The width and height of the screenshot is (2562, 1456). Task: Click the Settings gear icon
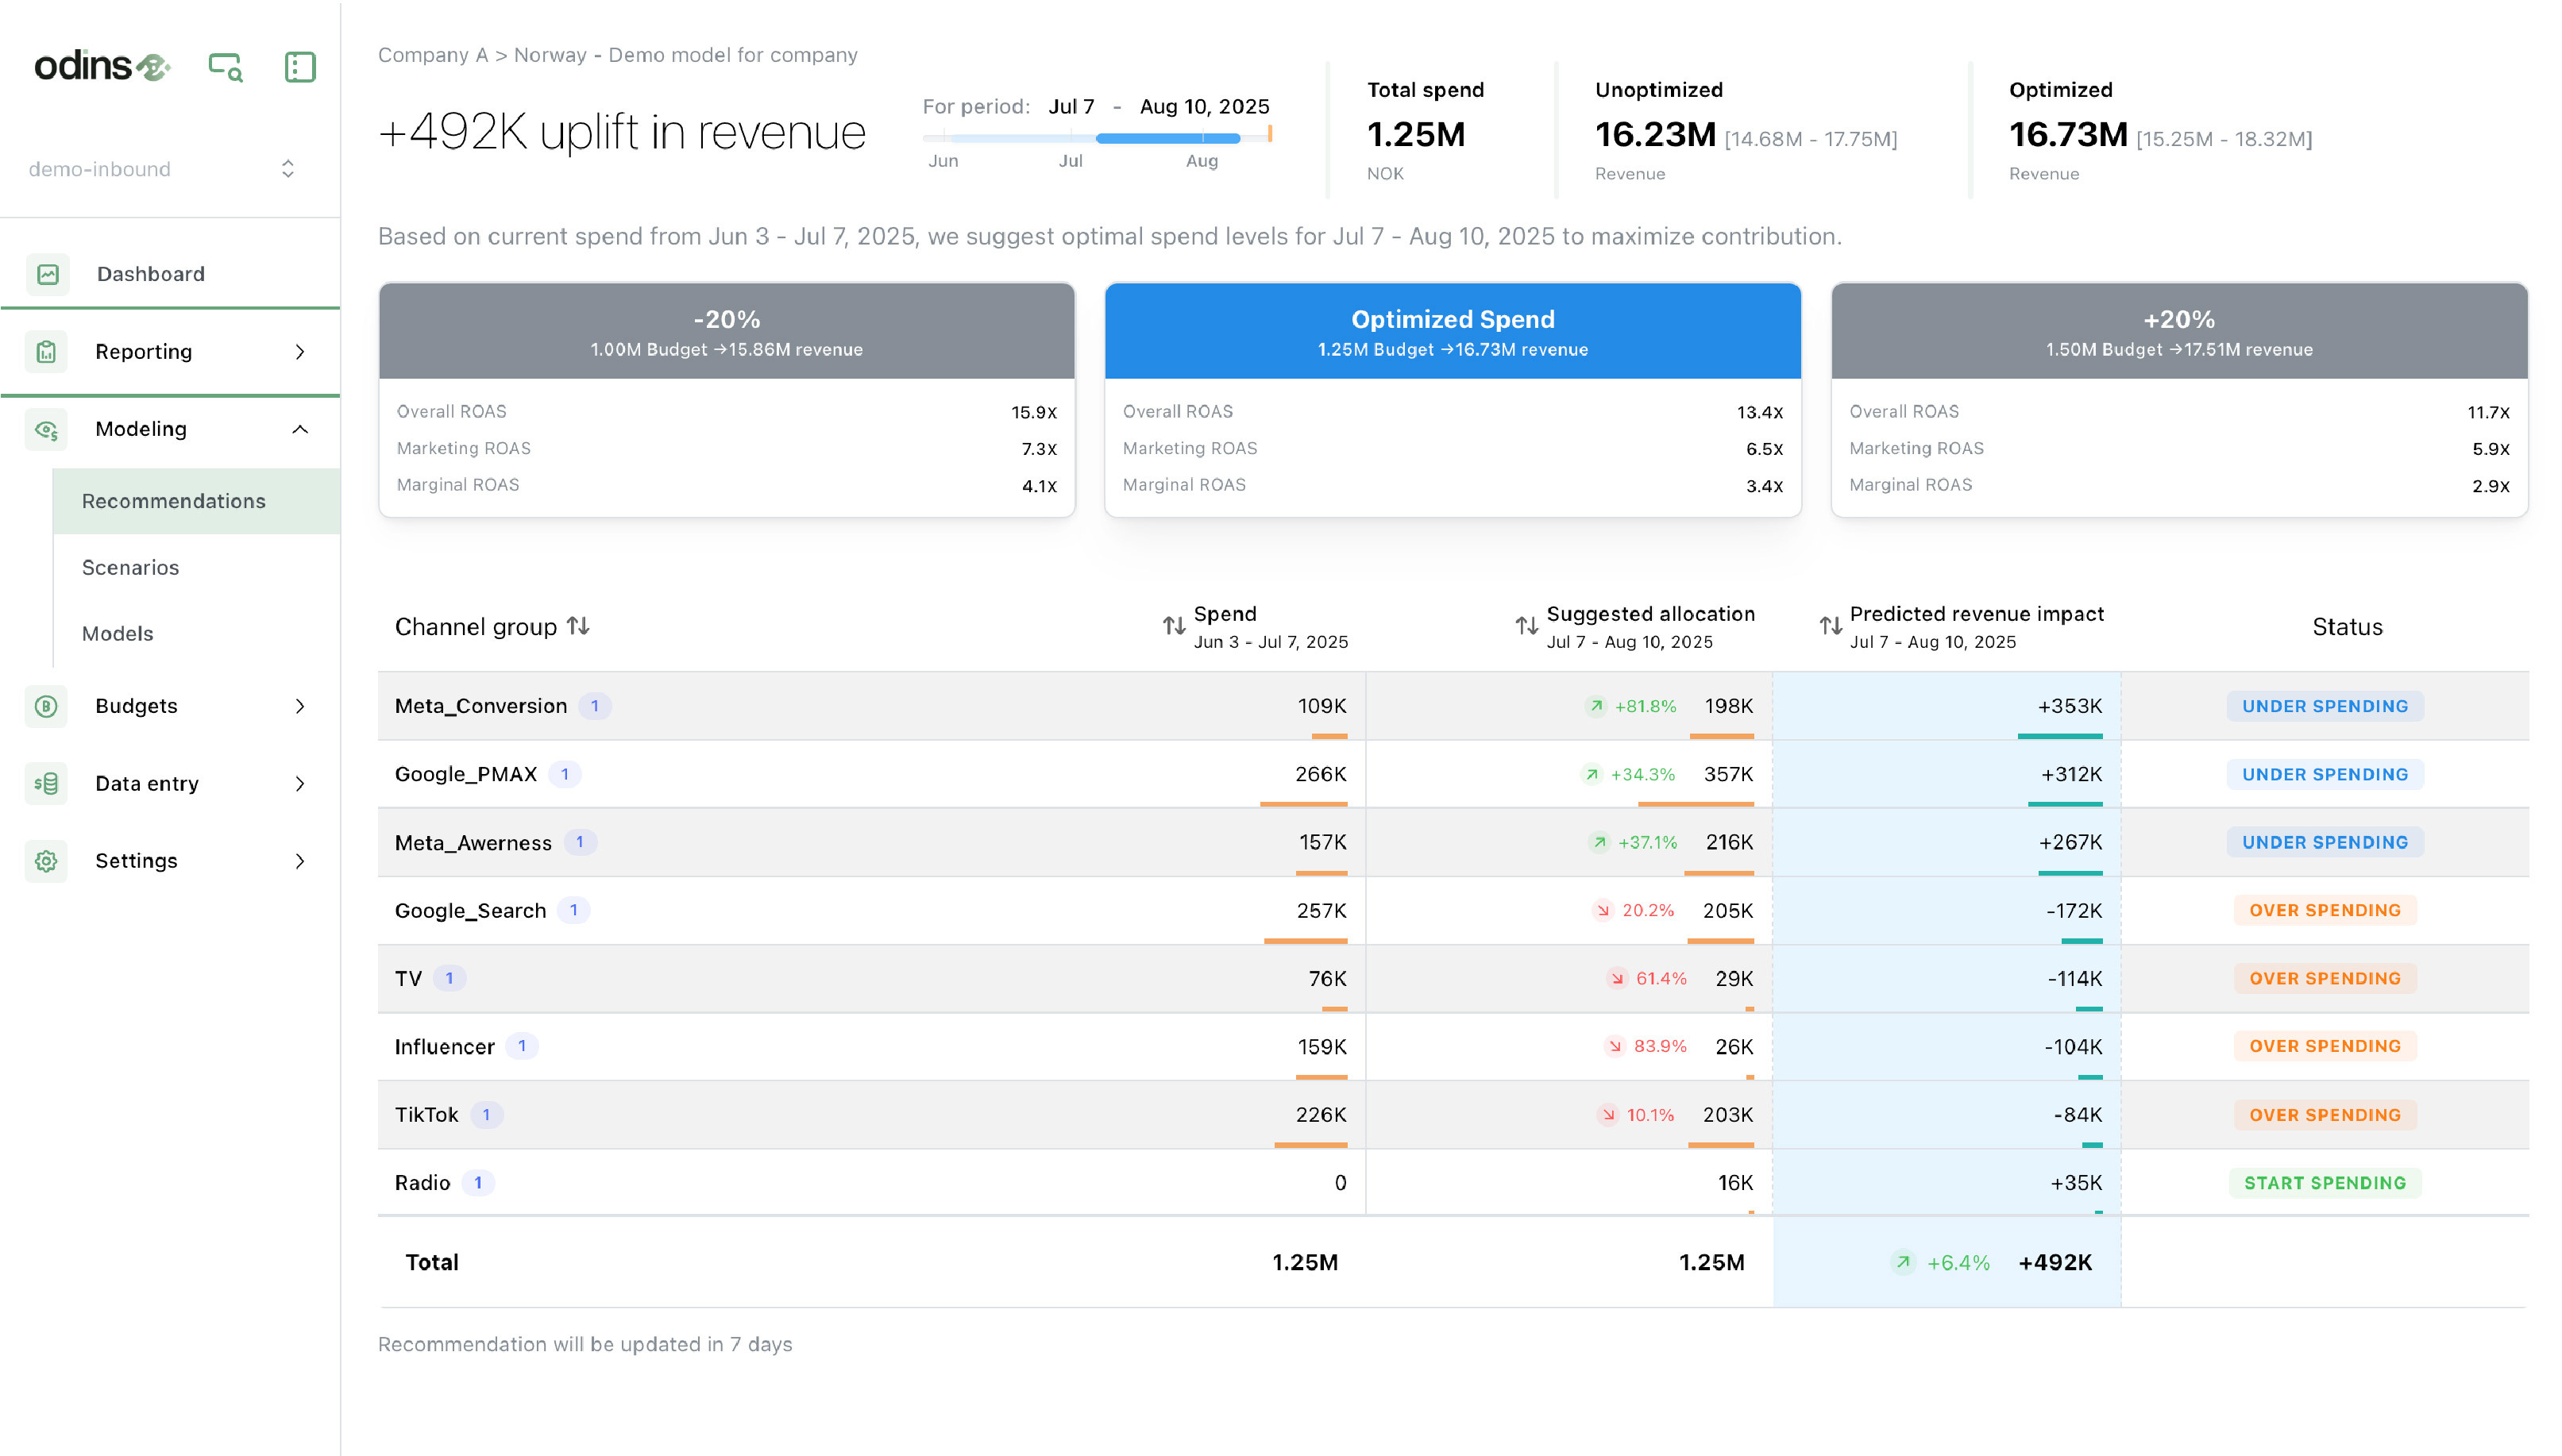click(x=46, y=861)
